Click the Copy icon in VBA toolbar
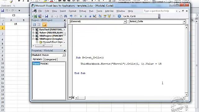Viewport: 199px width, 112px height. coord(57,16)
